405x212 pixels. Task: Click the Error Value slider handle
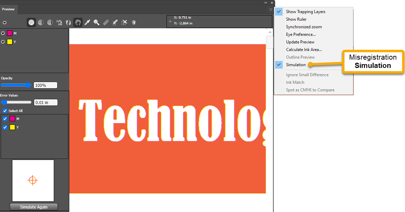coord(4,102)
